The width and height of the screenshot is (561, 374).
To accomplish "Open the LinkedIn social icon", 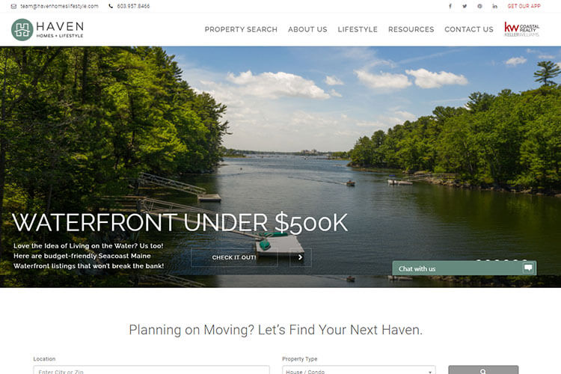I will (494, 6).
